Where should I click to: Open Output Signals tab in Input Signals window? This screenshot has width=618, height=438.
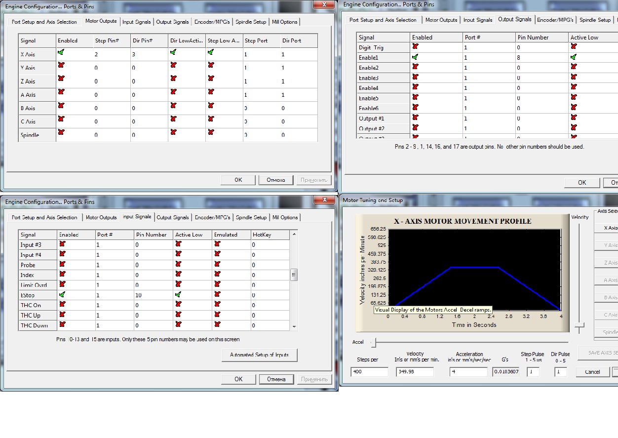pos(173,217)
